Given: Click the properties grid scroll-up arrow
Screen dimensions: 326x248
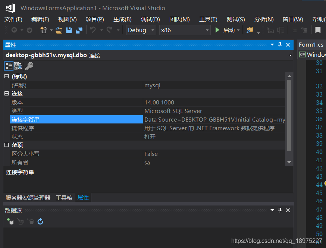Looking at the screenshot, I should click(x=289, y=76).
